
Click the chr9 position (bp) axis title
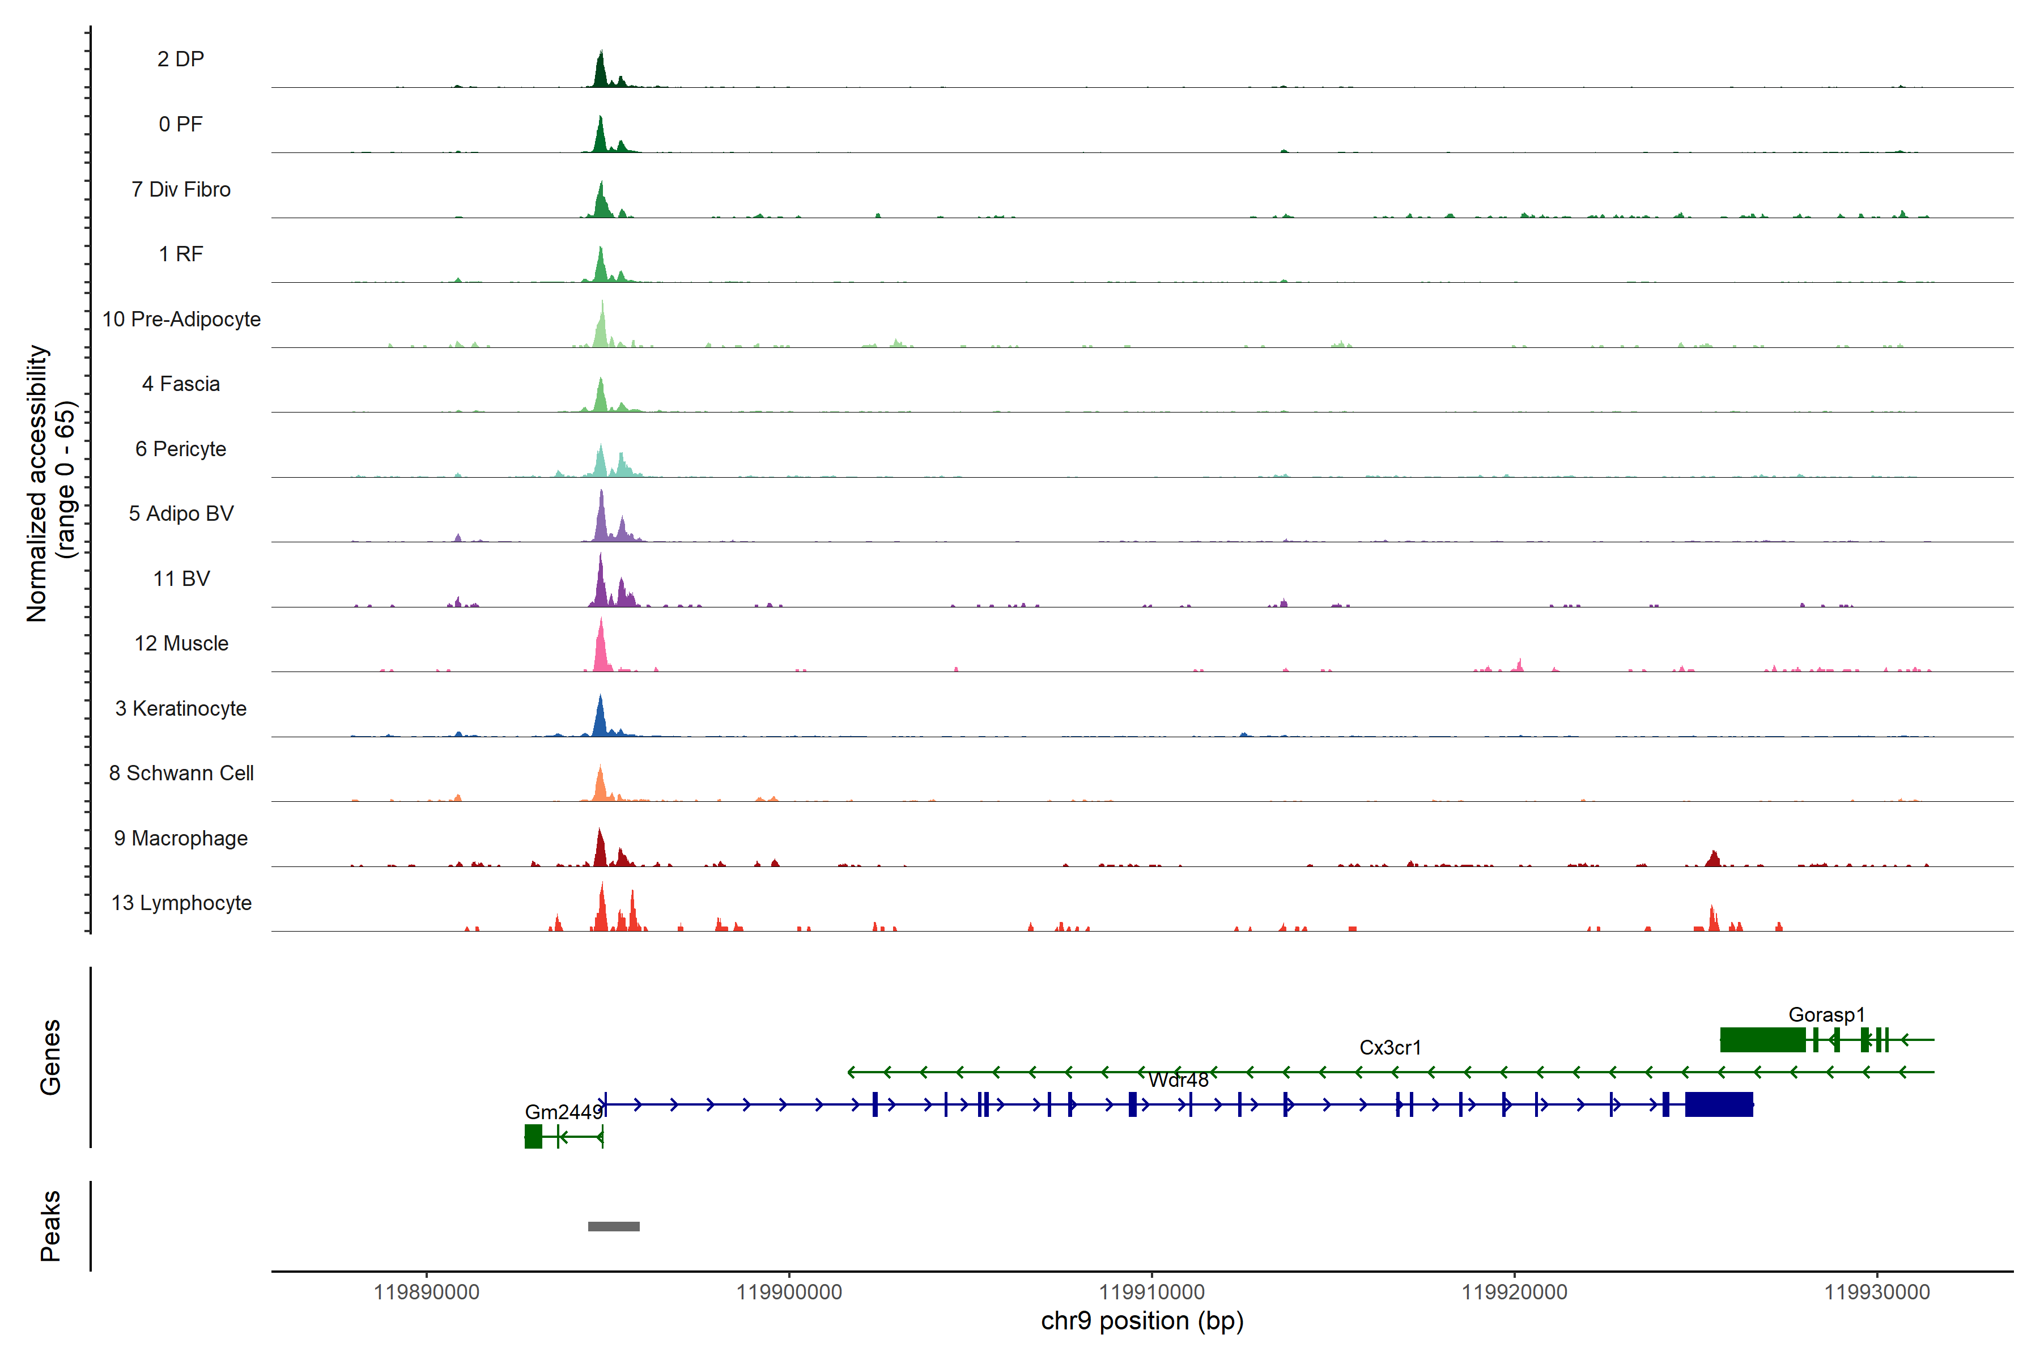[x=1141, y=1321]
